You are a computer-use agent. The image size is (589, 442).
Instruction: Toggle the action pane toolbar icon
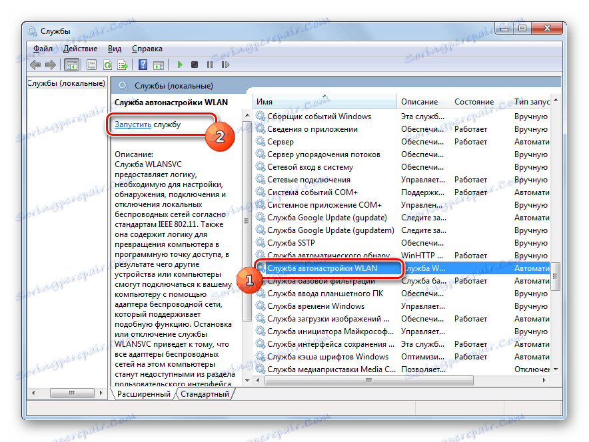click(x=159, y=65)
